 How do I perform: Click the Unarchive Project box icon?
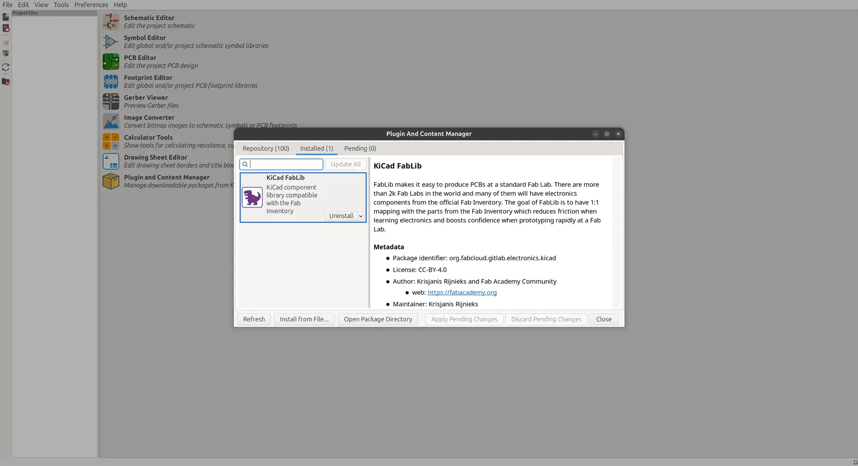click(x=6, y=54)
